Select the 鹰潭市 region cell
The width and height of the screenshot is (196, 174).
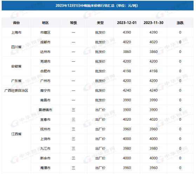click(45, 168)
